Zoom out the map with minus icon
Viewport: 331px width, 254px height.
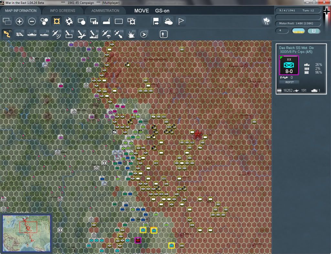click(x=32, y=21)
